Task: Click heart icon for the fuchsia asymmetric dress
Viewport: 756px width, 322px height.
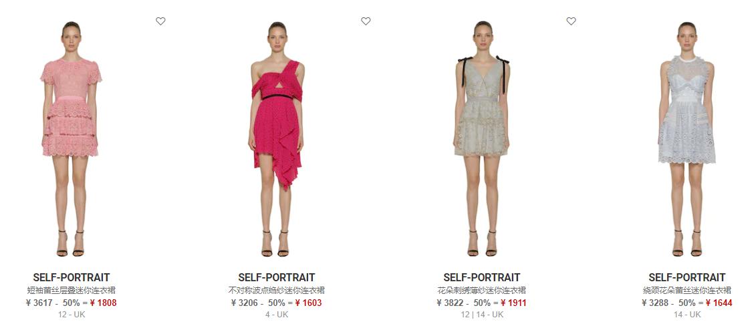Action: 366,21
